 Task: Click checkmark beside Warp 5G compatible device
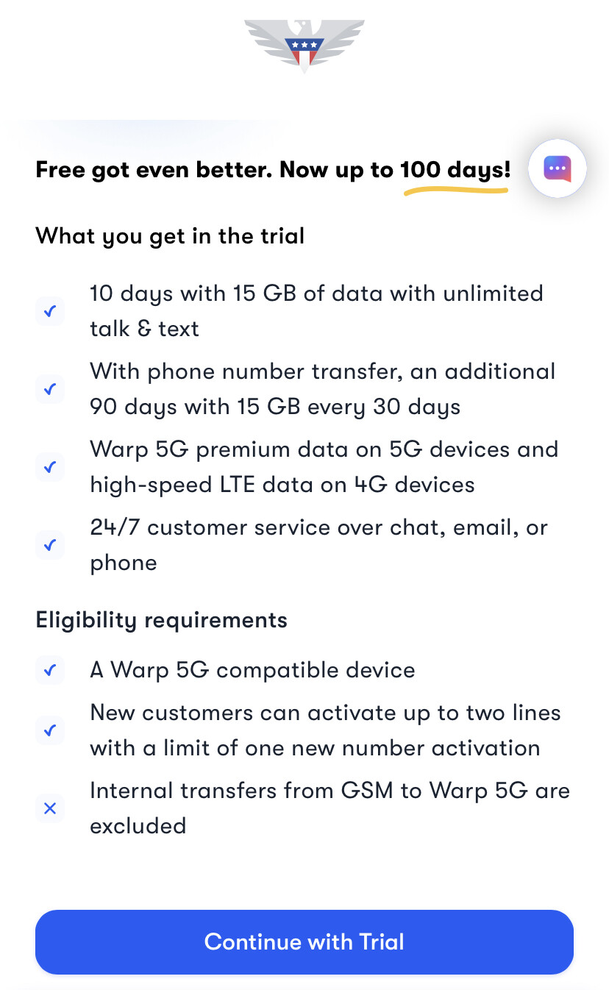(50, 670)
